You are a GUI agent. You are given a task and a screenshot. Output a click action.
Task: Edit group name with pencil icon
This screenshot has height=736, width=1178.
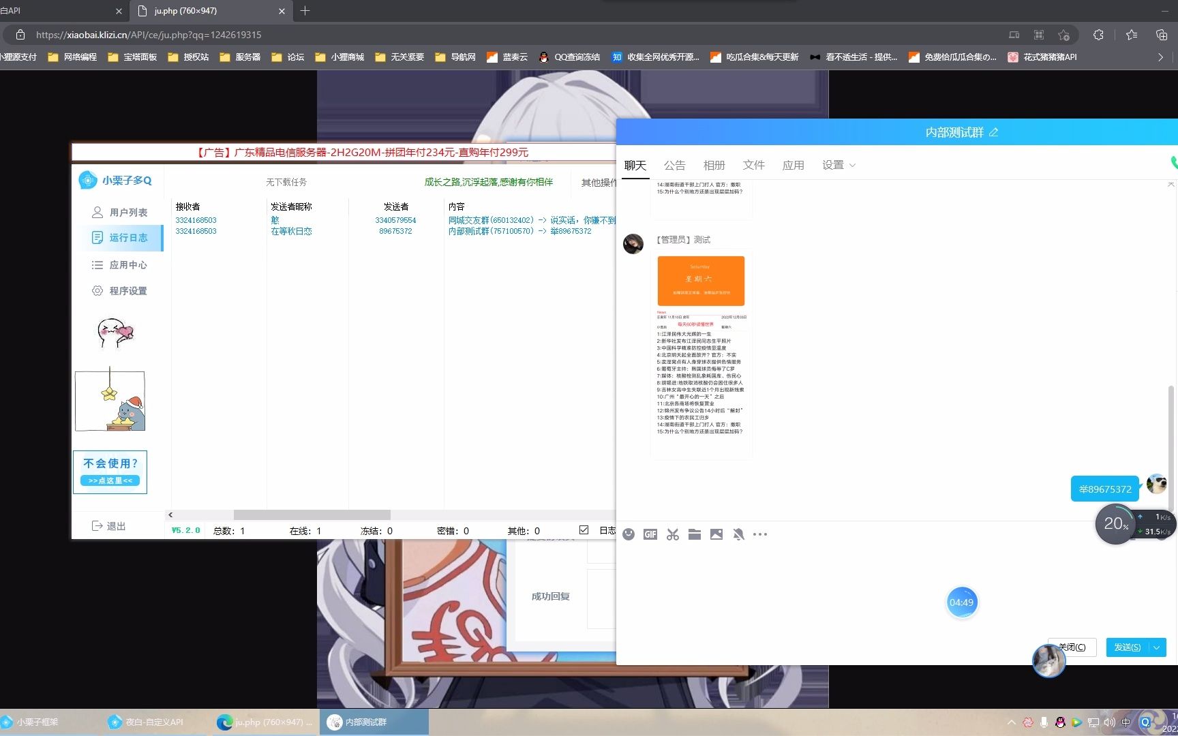pyautogui.click(x=993, y=132)
